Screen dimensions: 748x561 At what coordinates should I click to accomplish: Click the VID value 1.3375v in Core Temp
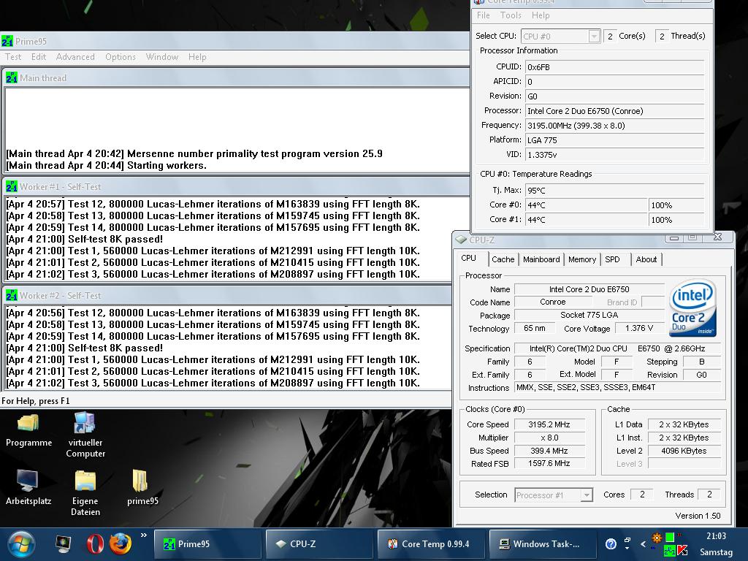[x=615, y=155]
